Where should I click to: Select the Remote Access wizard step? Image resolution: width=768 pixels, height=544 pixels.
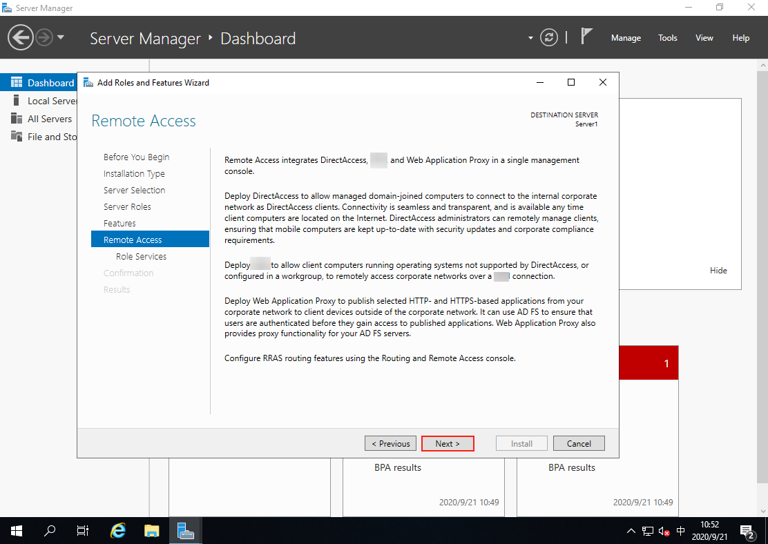tap(150, 240)
